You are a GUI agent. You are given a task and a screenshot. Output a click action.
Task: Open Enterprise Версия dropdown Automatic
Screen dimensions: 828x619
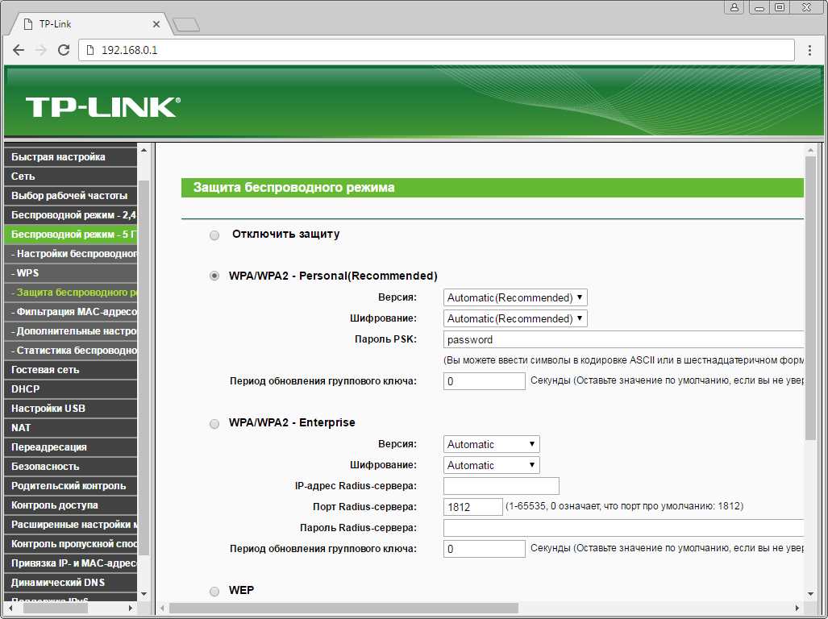click(491, 444)
